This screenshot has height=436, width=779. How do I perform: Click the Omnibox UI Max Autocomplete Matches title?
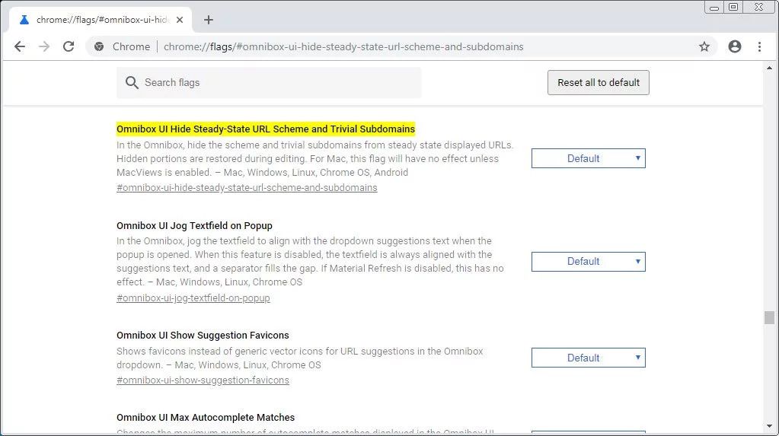pyautogui.click(x=206, y=417)
